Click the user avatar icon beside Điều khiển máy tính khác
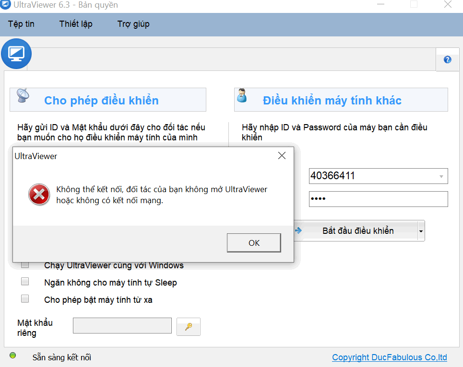This screenshot has height=367, width=463. pos(242,95)
